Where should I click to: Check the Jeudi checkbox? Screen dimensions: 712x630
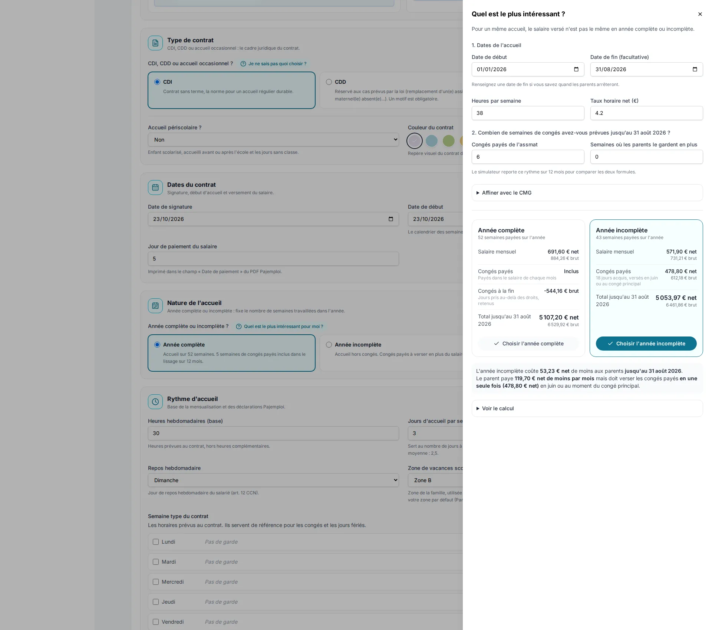[156, 602]
